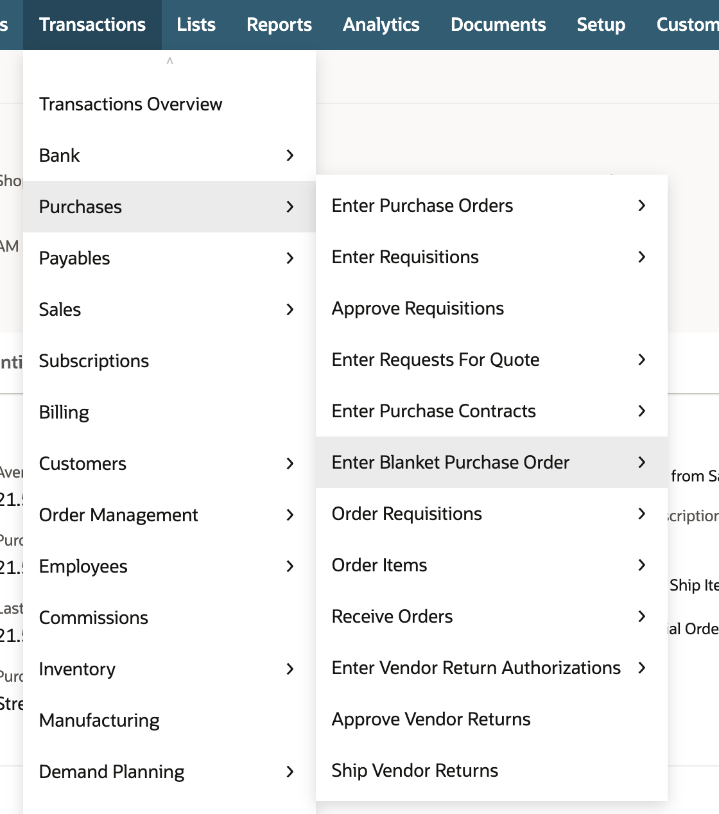This screenshot has height=814, width=719.
Task: Choose Enter Requests For Quote
Action: pos(492,359)
